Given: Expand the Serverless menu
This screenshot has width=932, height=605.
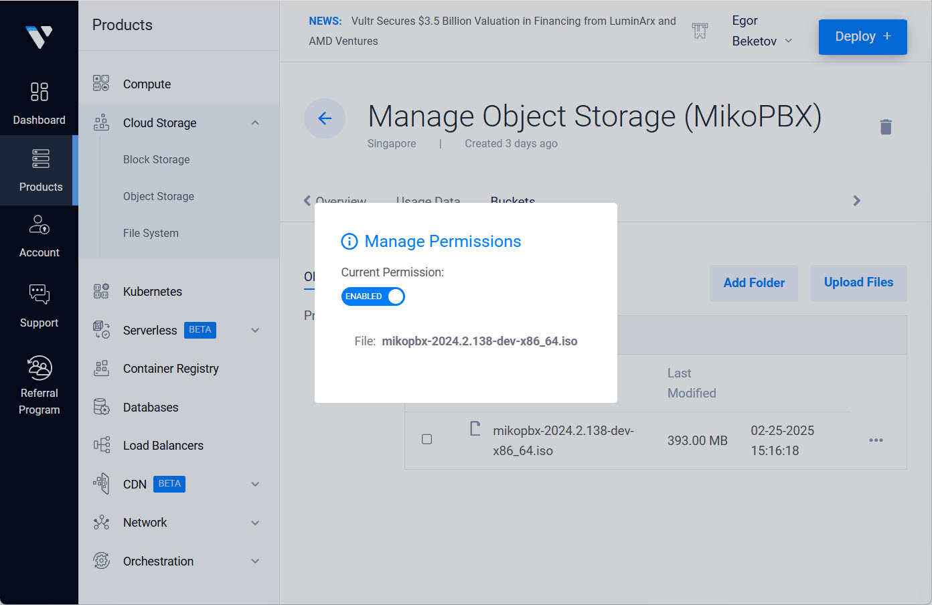Looking at the screenshot, I should click(x=255, y=331).
